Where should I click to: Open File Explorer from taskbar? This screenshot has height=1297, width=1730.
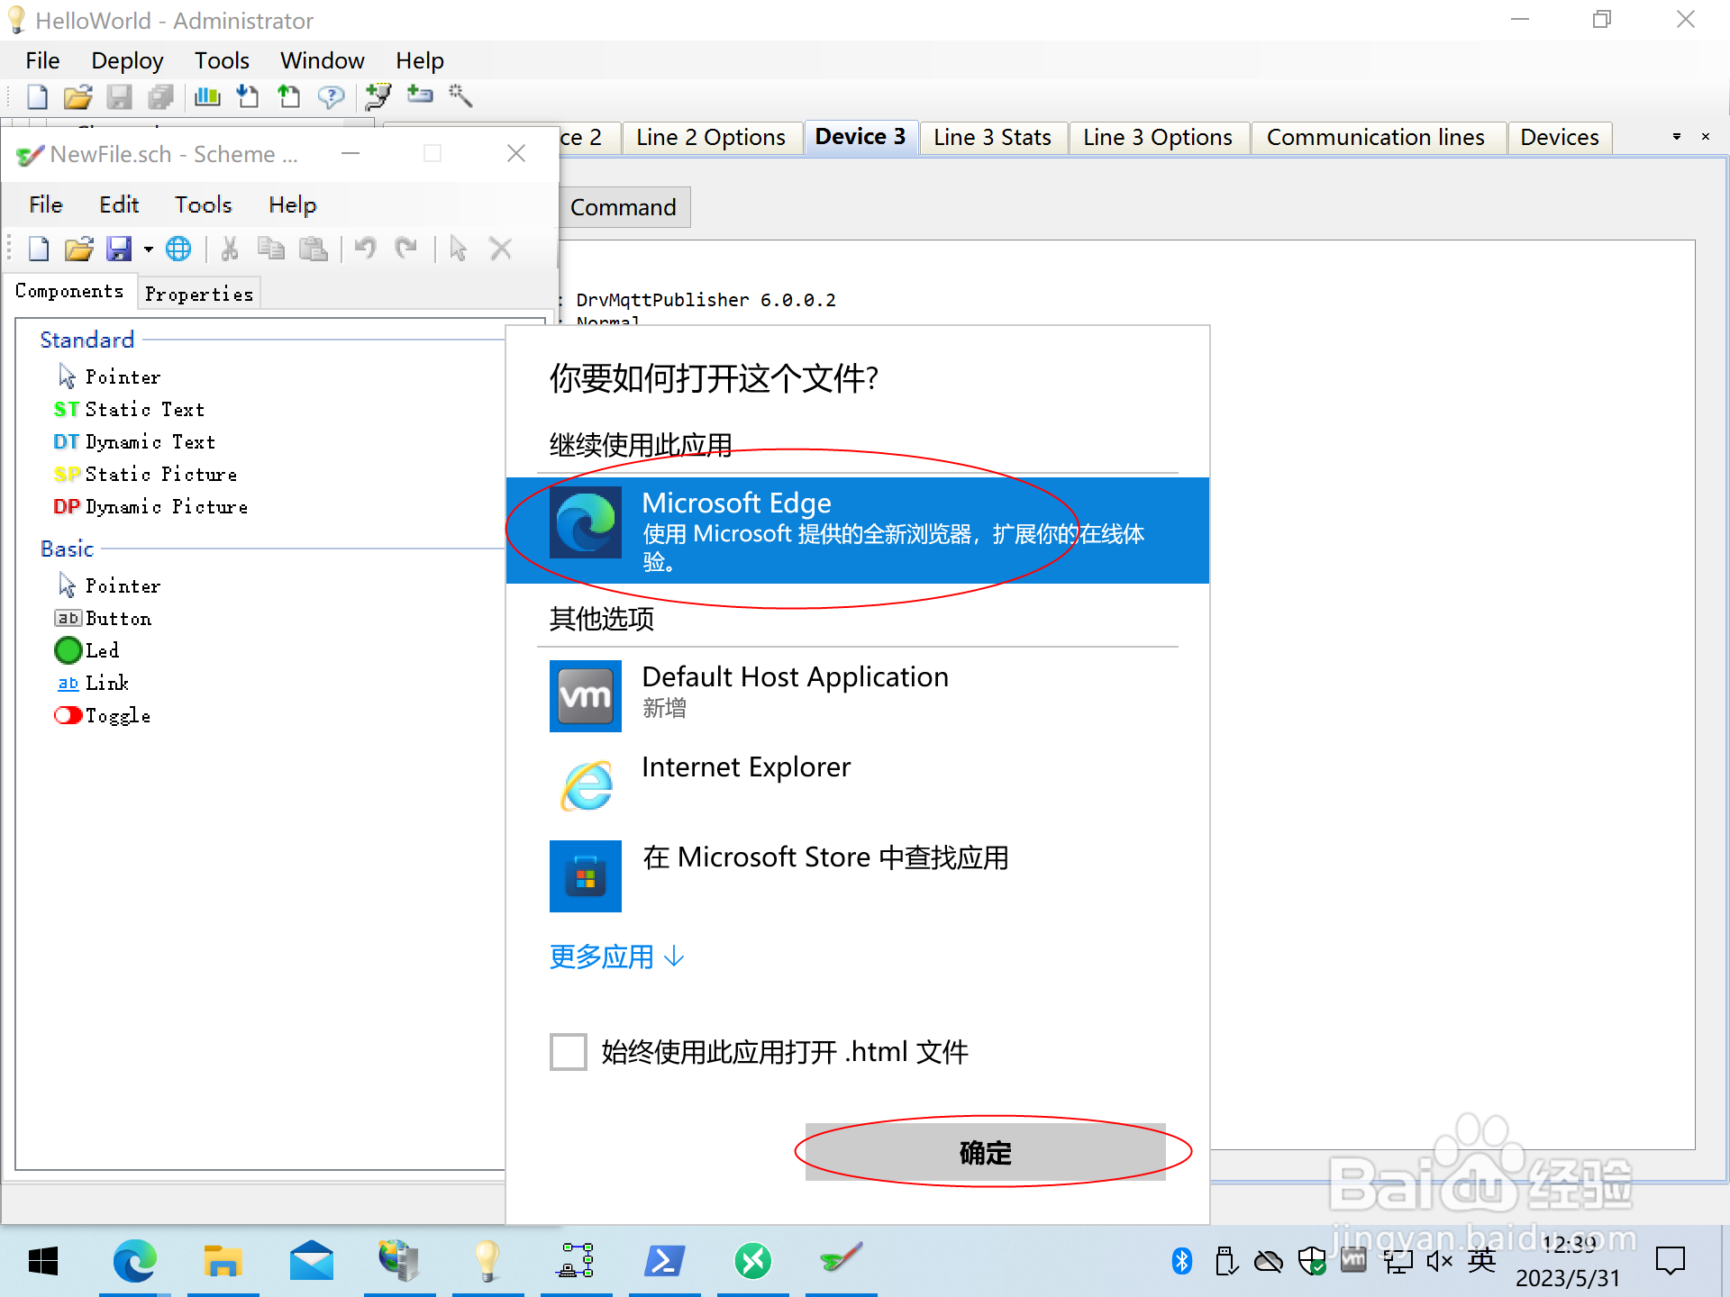(222, 1261)
